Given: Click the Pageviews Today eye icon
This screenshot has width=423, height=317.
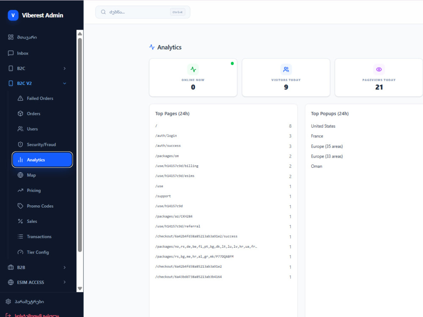Looking at the screenshot, I should (379, 69).
